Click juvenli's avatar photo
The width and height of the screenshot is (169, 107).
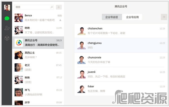point(81,74)
